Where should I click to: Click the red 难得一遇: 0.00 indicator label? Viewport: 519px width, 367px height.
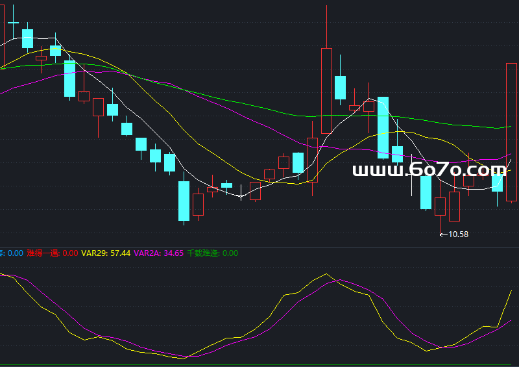tap(52, 253)
